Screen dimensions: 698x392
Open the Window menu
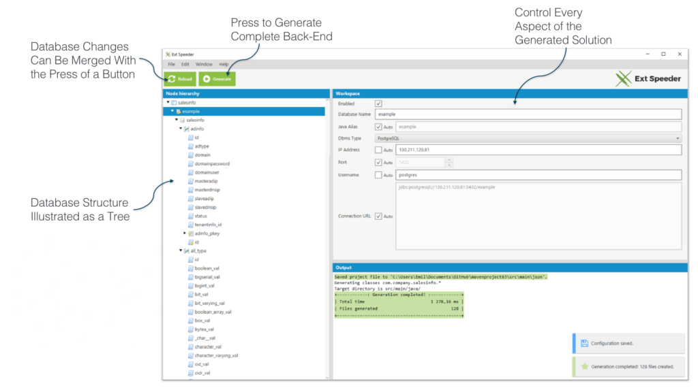204,65
